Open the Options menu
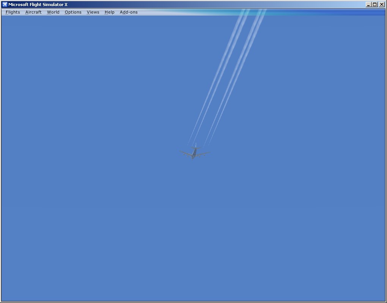The width and height of the screenshot is (387, 303). [73, 12]
